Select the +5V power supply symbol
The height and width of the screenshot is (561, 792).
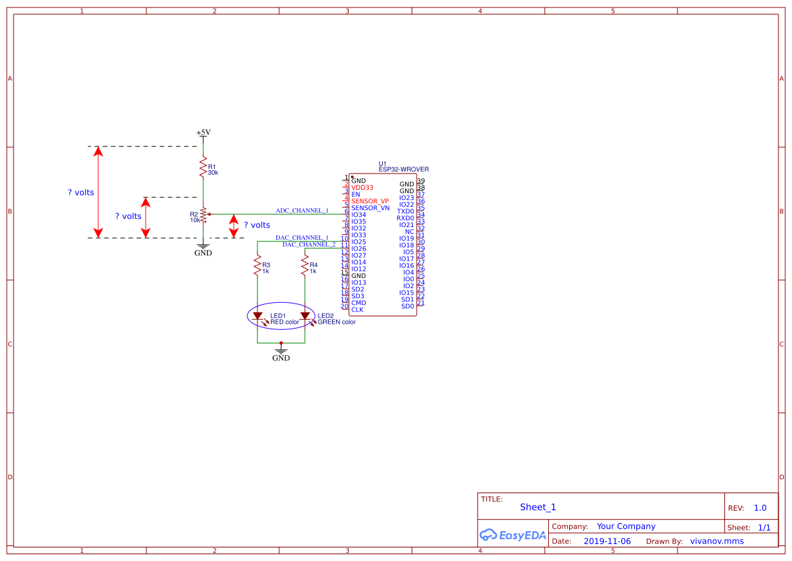(203, 133)
